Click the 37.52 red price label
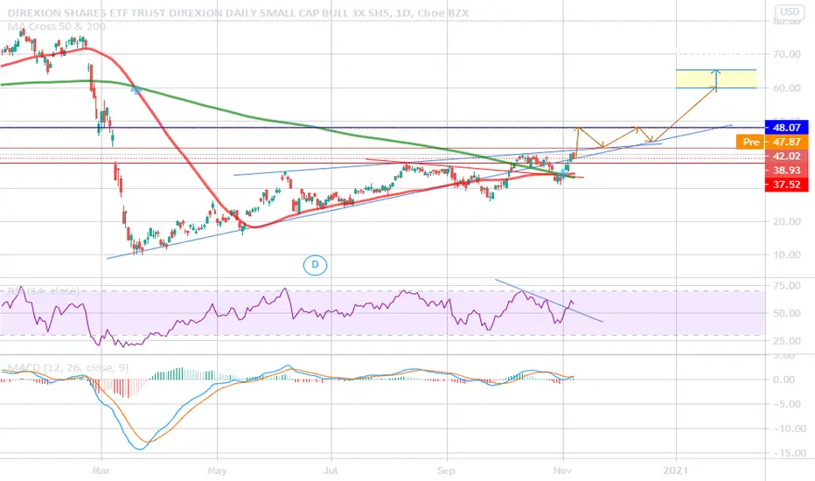 [x=786, y=185]
